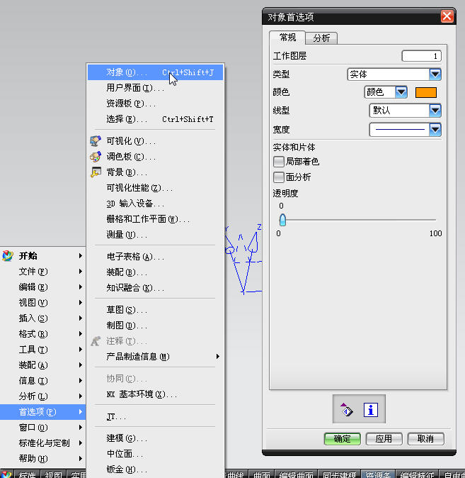Select 可视化性能(Z) menu item

point(155,188)
